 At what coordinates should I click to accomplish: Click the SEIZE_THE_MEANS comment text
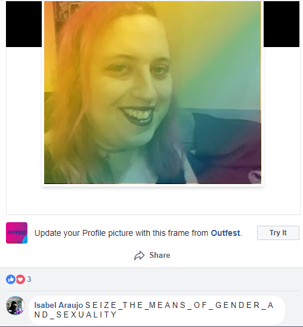pos(154,310)
